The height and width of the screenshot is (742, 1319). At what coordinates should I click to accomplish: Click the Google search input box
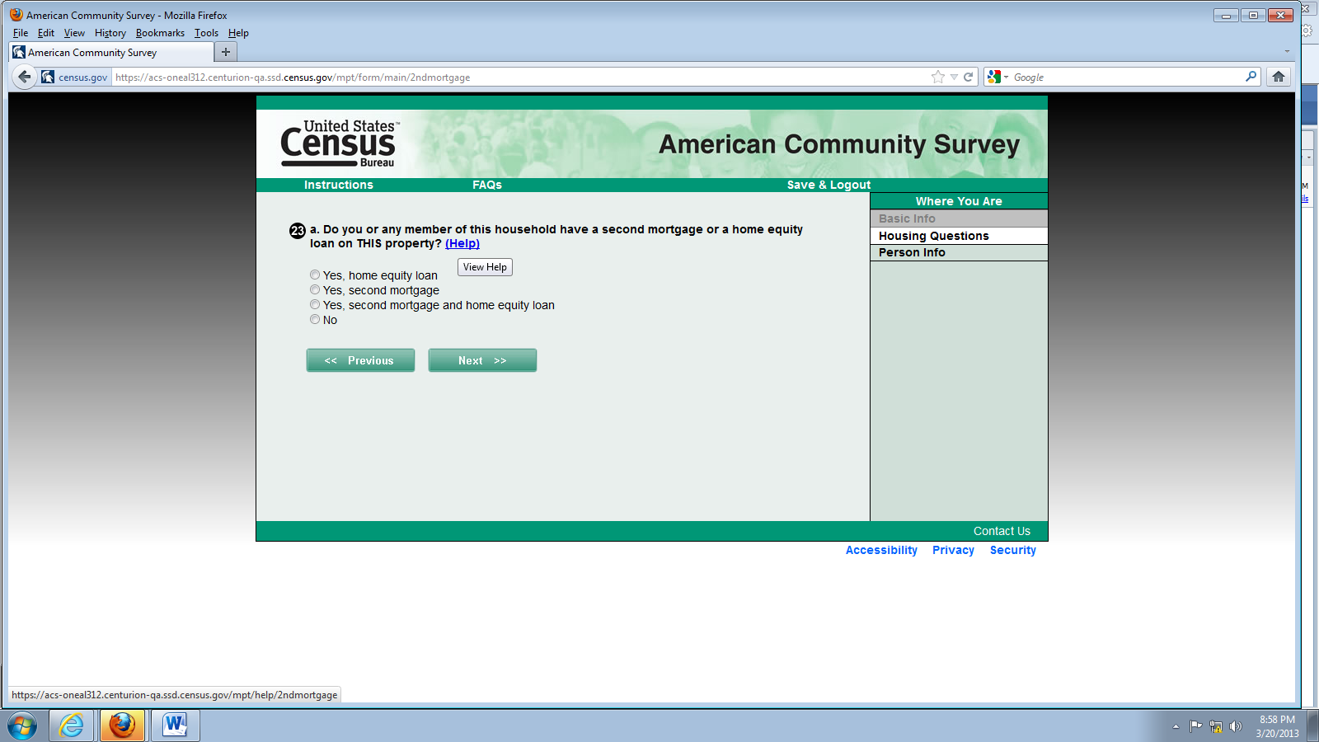(1126, 77)
